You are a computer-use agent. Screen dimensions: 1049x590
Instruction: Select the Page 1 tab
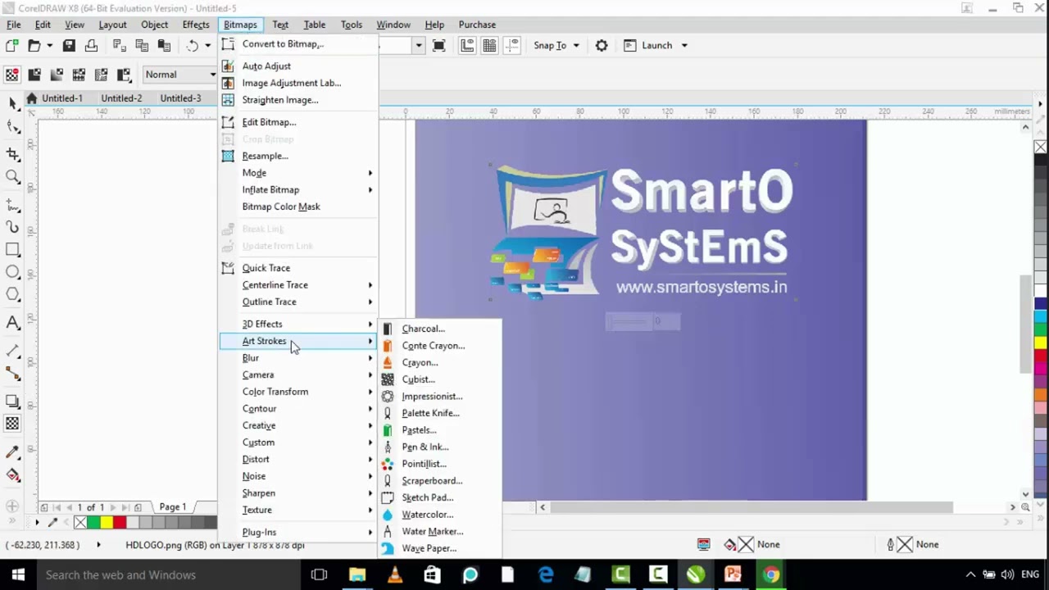pos(172,507)
